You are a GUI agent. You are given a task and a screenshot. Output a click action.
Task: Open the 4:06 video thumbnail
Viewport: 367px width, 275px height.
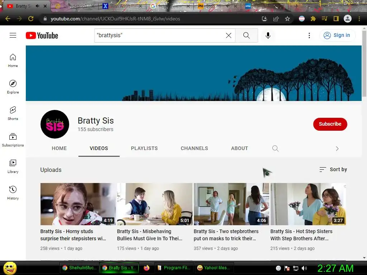click(231, 204)
